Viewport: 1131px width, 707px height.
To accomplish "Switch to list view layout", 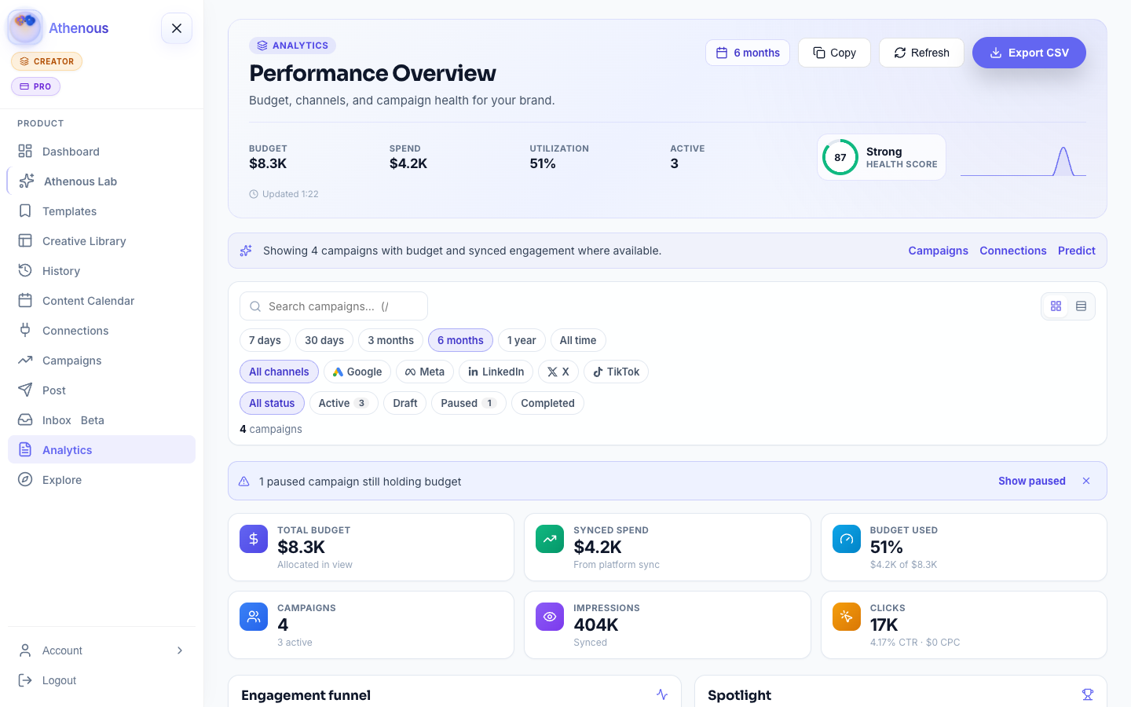I will [1081, 306].
